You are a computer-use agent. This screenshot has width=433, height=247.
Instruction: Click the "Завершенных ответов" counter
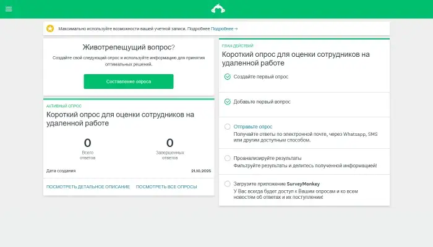170,148
